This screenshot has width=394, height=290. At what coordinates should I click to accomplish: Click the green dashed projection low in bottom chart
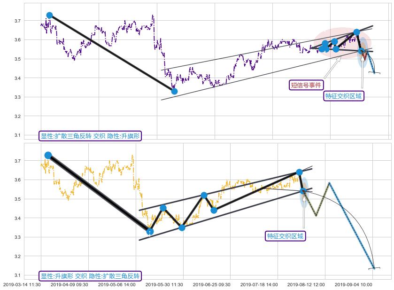316,216
